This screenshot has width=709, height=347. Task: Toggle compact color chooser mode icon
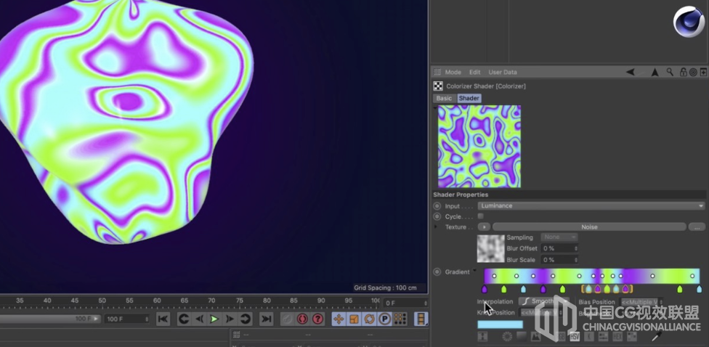482,337
